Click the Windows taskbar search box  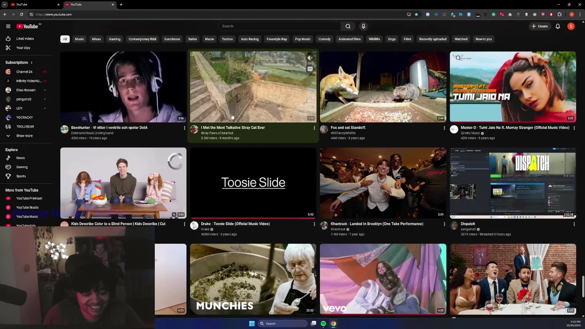pyautogui.click(x=282, y=324)
